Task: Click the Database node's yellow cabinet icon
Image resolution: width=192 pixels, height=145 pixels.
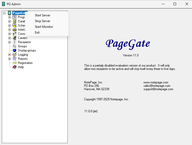Action: (15, 21)
